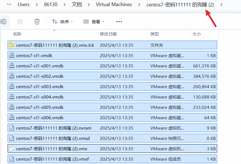Select the 的克隆 (2).vmsd file name

(53, 139)
